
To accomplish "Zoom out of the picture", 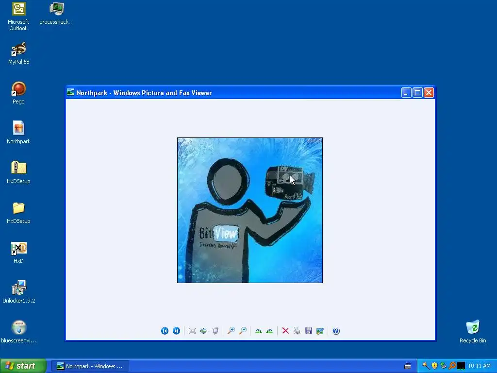I will 243,331.
